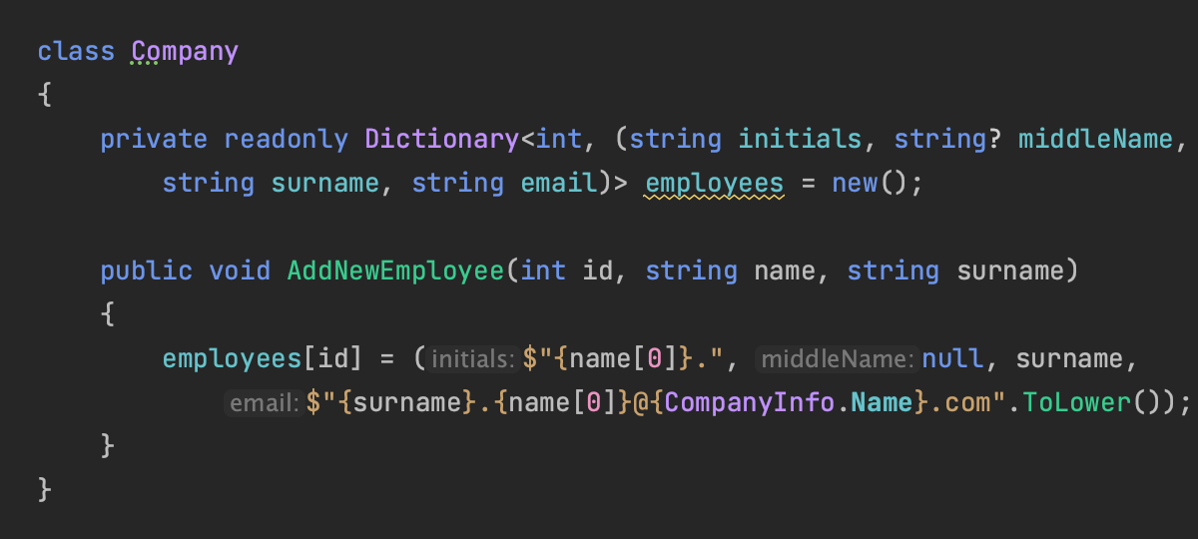Click the Company class name

[x=185, y=51]
